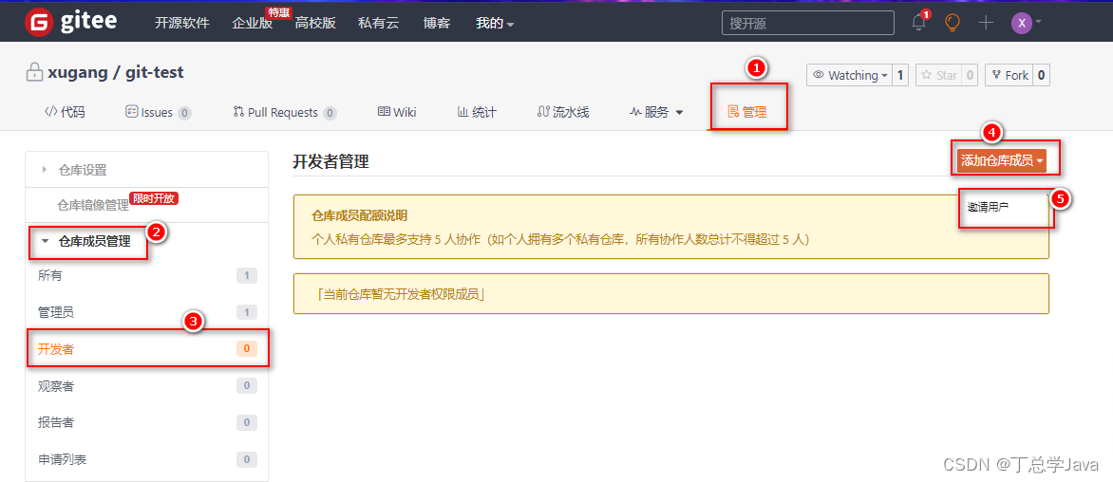Open 高校版 in the top navigation
Screen dimensions: 1113x482
315,23
